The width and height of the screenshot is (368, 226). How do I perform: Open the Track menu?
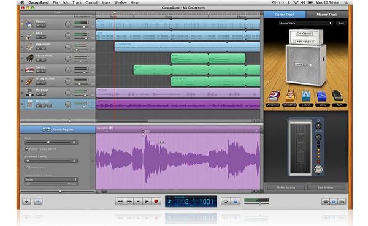pyautogui.click(x=77, y=2)
